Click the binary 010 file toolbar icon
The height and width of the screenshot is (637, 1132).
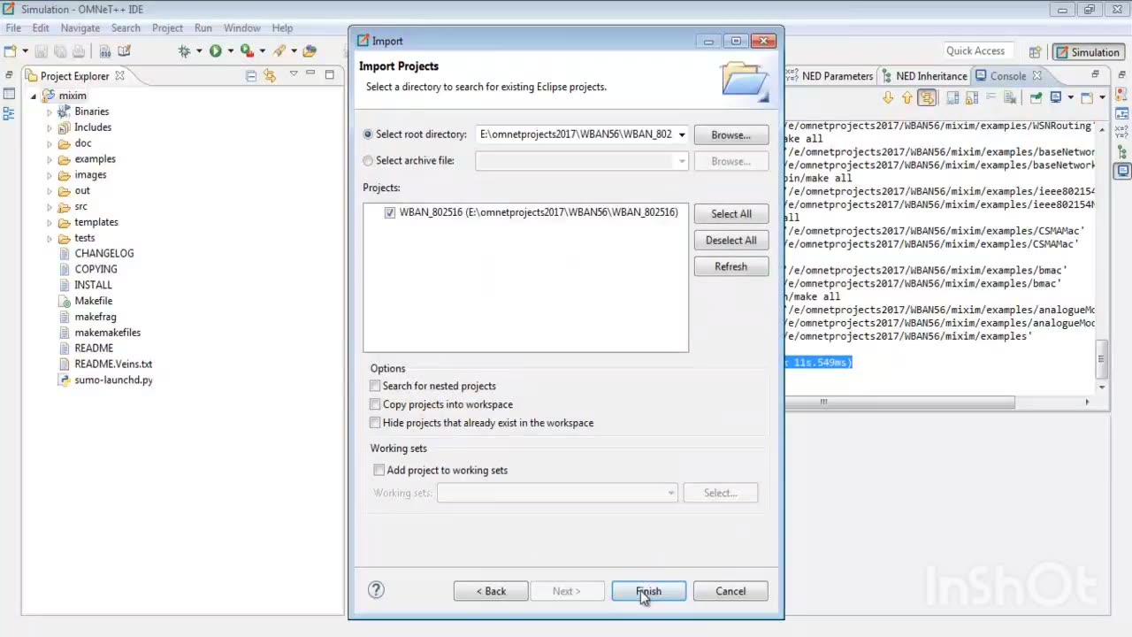tap(104, 51)
